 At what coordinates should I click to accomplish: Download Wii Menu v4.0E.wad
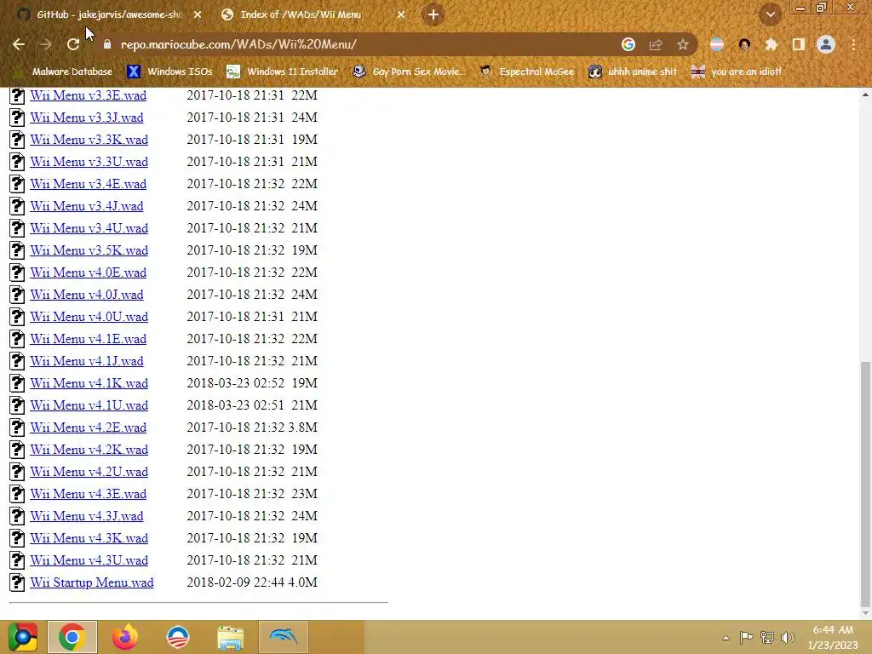[89, 272]
